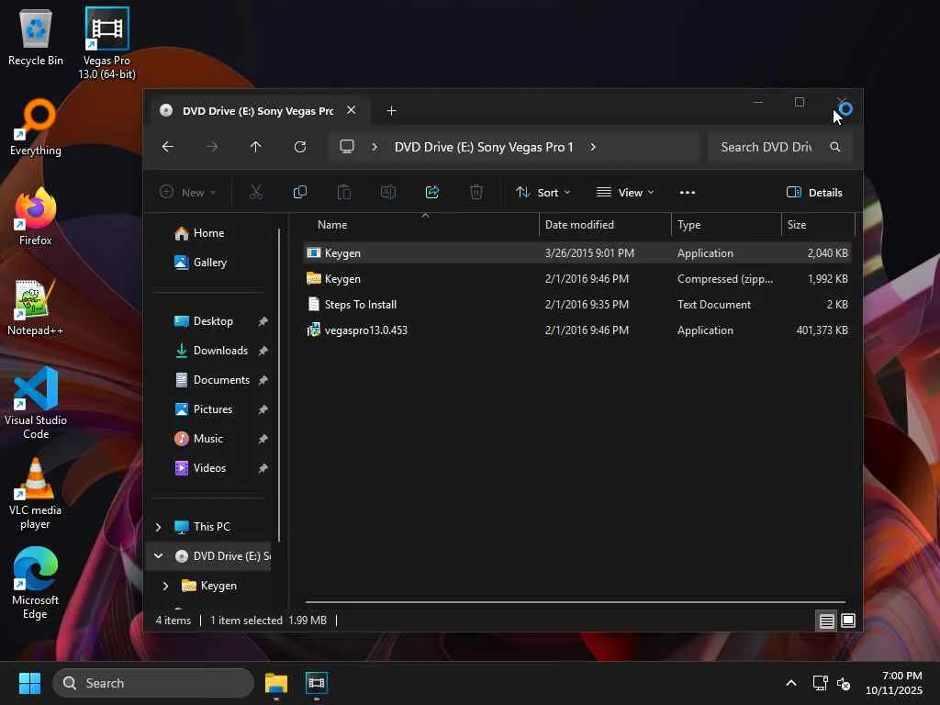Click the network status tray icon

(x=820, y=683)
